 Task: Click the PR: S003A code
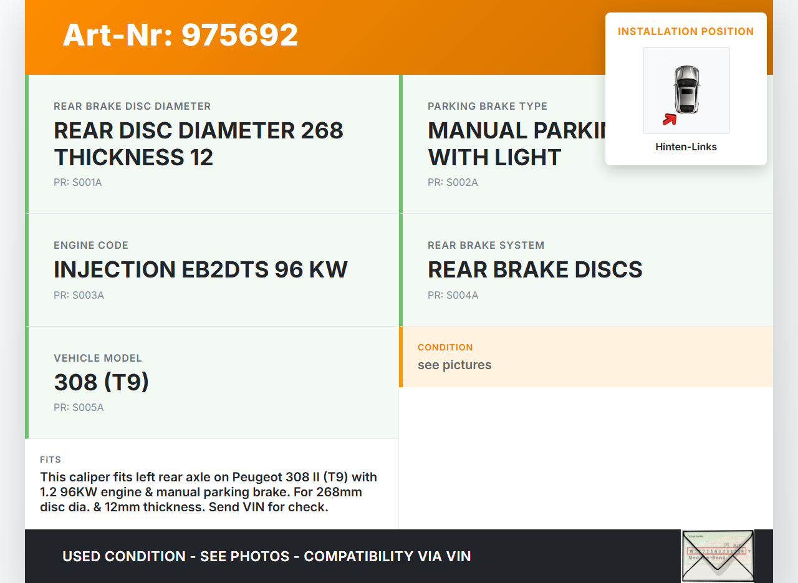point(79,295)
